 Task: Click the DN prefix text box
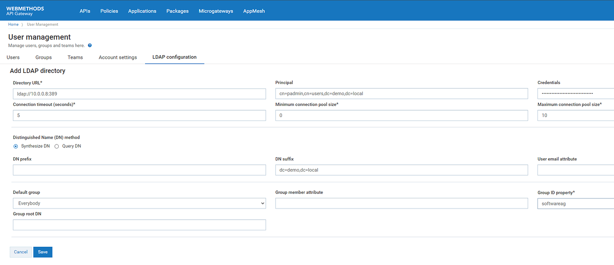point(139,170)
